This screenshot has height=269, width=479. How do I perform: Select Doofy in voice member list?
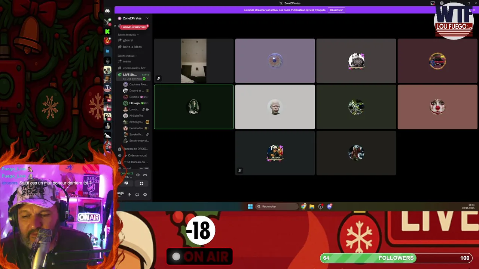coord(136,91)
